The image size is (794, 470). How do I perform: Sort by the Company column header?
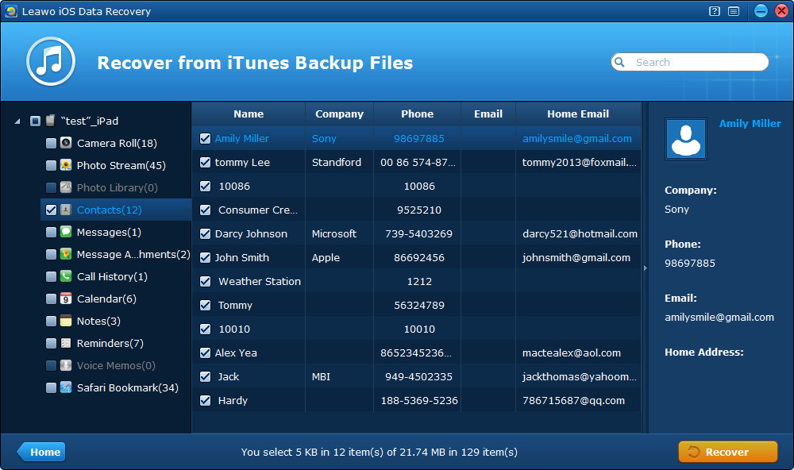(x=339, y=114)
